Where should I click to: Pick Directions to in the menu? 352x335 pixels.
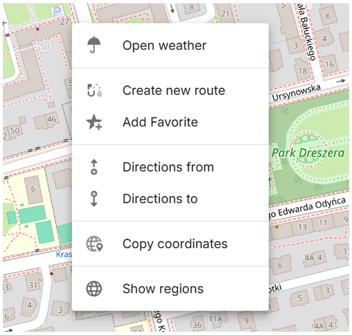pyautogui.click(x=160, y=199)
